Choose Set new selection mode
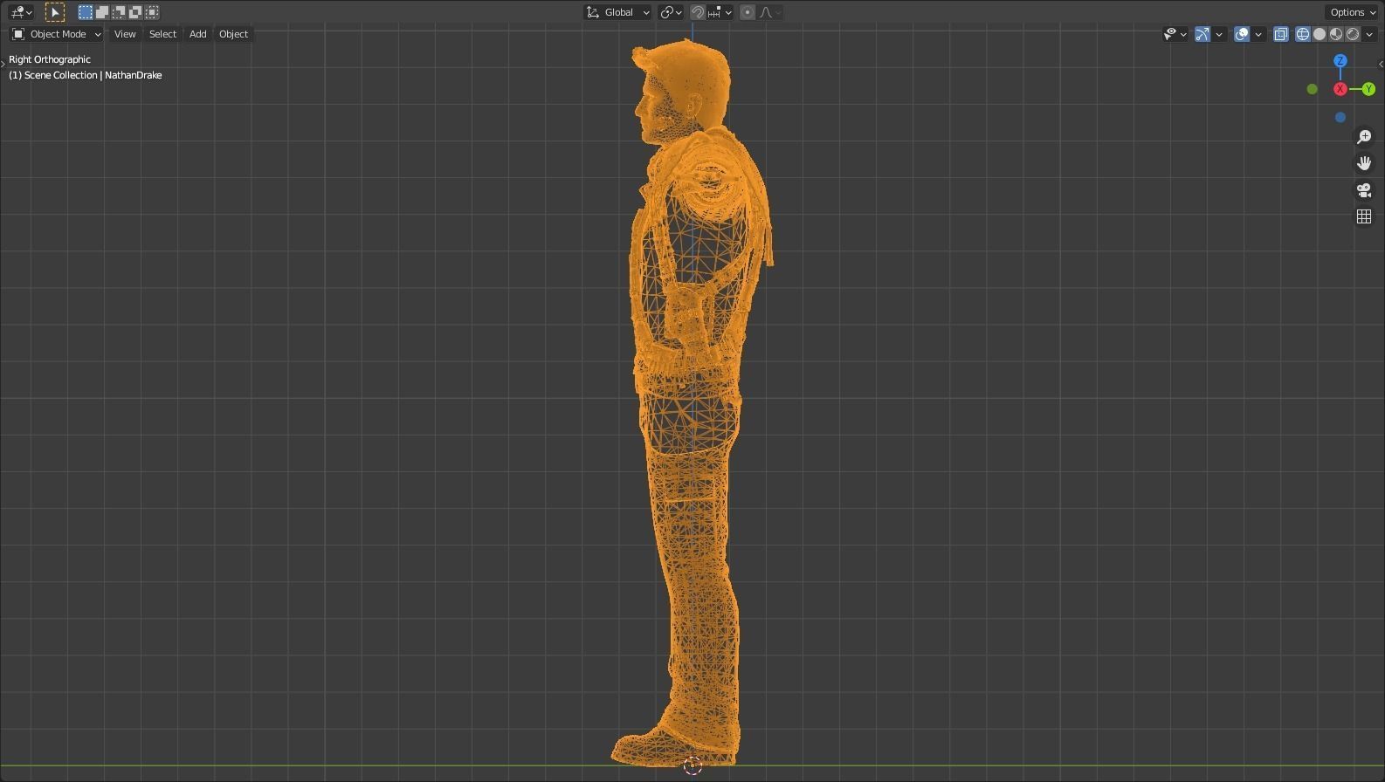1385x782 pixels. point(85,12)
